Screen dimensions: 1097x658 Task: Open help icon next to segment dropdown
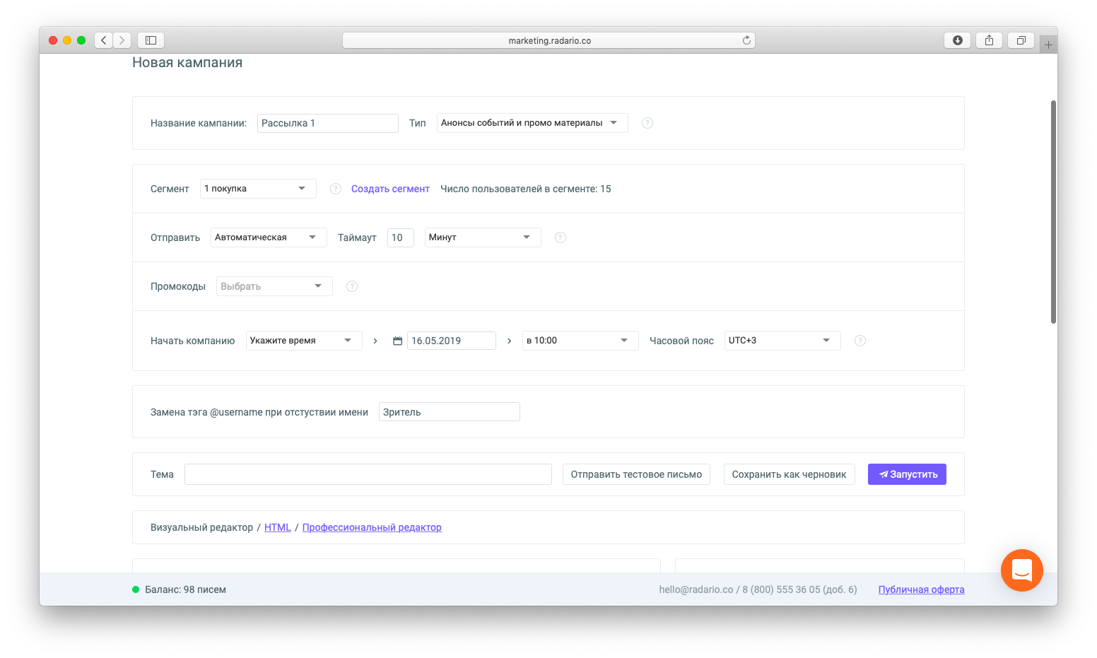336,189
